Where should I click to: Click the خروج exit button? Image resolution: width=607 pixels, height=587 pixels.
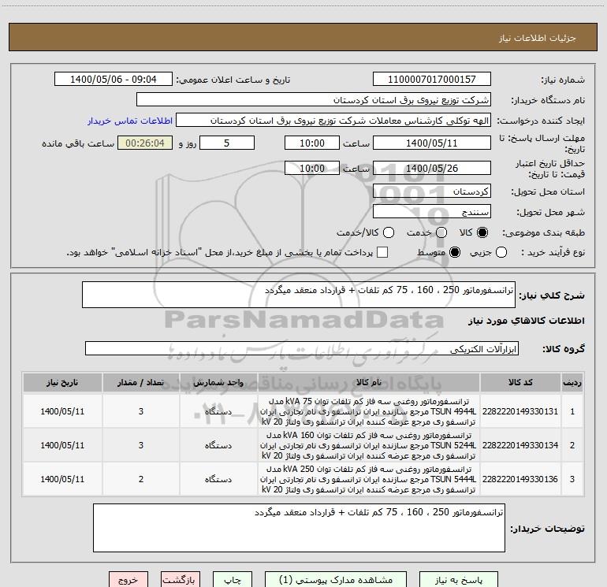coord(128,580)
